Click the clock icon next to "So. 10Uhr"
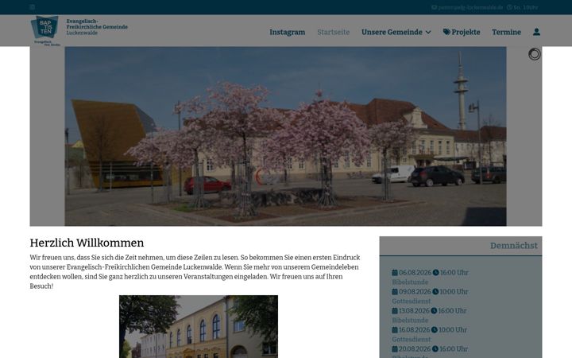 point(509,7)
